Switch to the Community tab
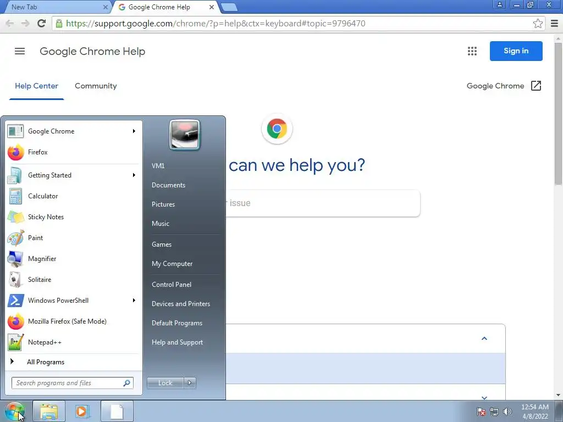This screenshot has height=422, width=563. [96, 86]
